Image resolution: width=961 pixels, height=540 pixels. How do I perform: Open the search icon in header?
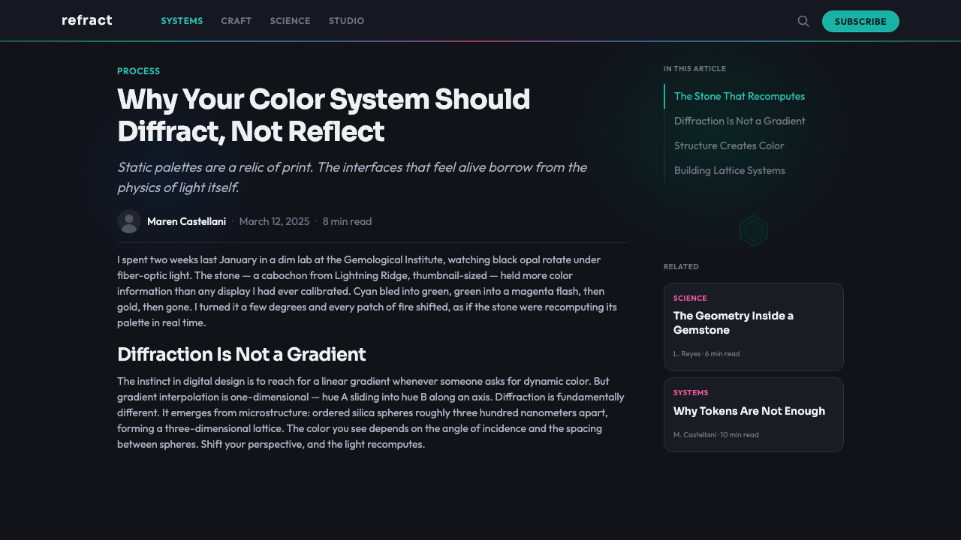pos(803,21)
